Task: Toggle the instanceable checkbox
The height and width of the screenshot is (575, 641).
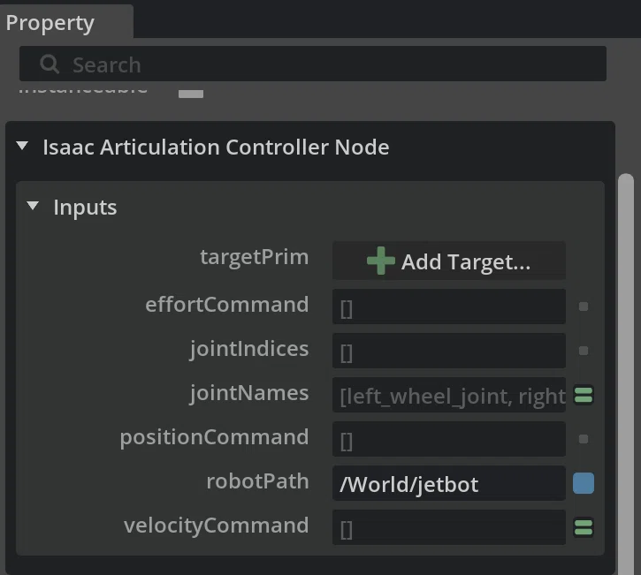Action: click(x=191, y=94)
